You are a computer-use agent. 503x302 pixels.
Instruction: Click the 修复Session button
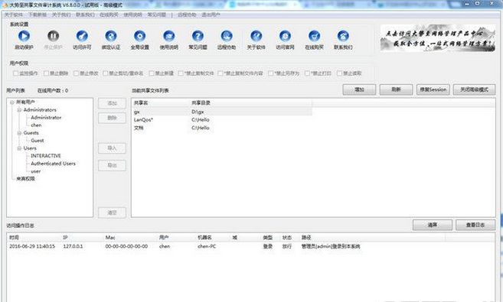433,89
